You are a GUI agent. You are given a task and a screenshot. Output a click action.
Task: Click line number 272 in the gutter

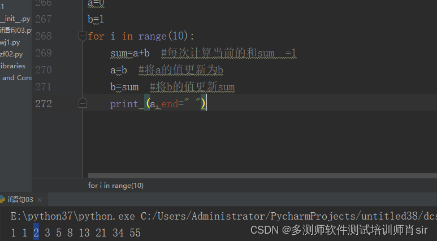tap(44, 104)
